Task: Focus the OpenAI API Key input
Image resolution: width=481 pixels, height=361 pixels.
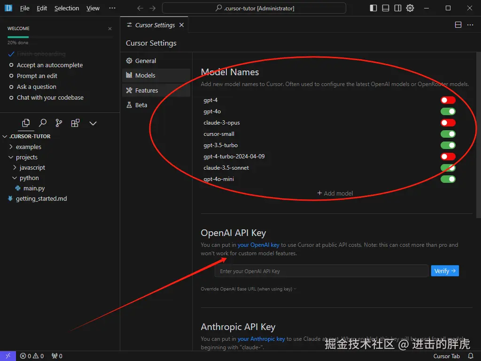Action: pos(321,271)
